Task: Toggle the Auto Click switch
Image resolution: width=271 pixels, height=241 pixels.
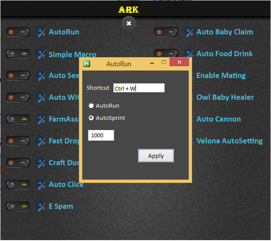Action: [x=17, y=185]
